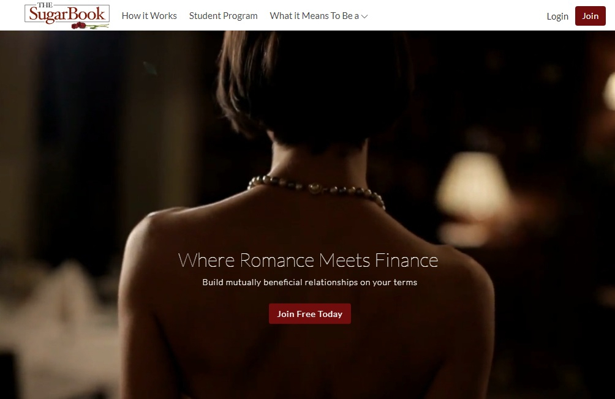
Task: Click The SugarBook logo
Action: click(67, 15)
